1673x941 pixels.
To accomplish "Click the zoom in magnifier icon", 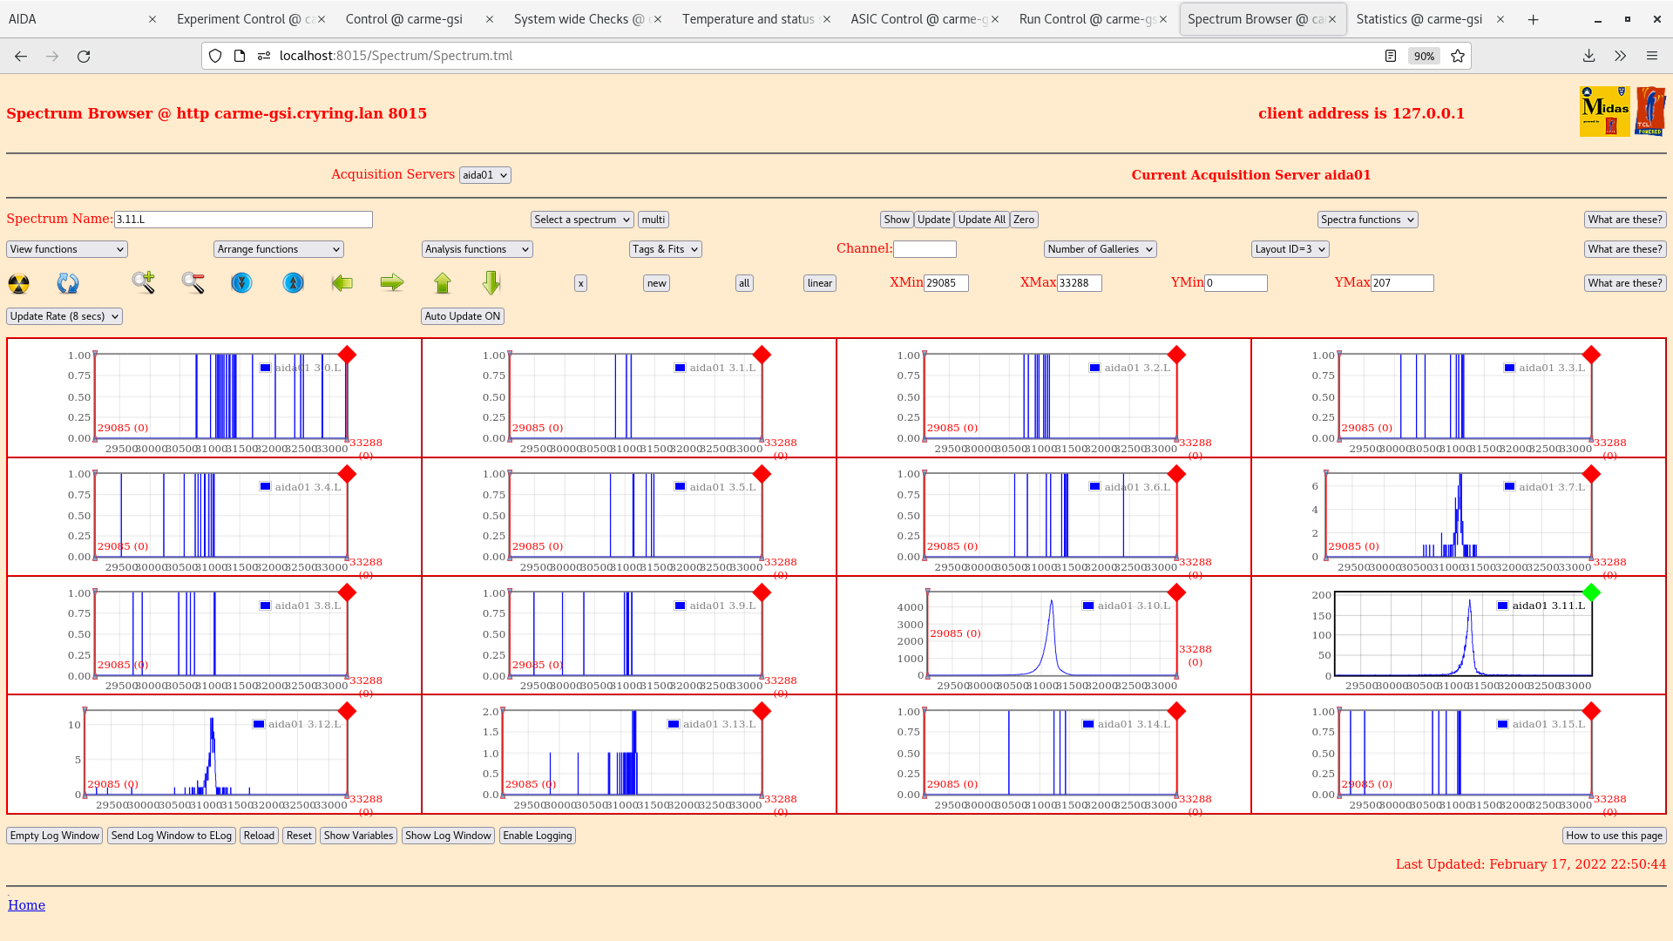I will tap(143, 282).
